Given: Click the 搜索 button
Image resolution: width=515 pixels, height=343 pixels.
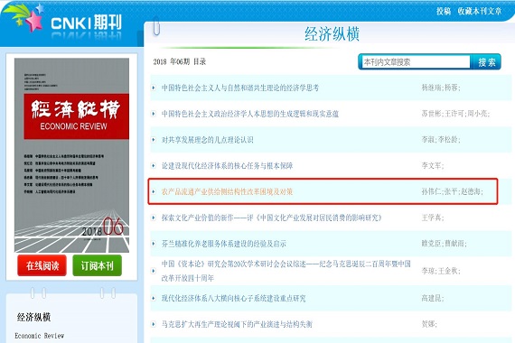Looking at the screenshot, I should (x=486, y=62).
